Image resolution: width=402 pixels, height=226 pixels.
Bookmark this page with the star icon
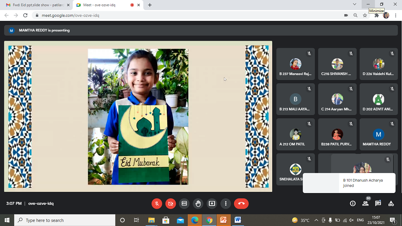pyautogui.click(x=365, y=15)
